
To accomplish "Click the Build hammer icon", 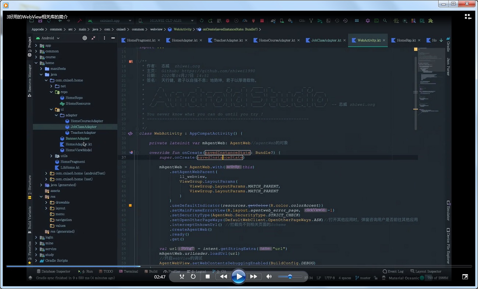I will [x=80, y=21].
